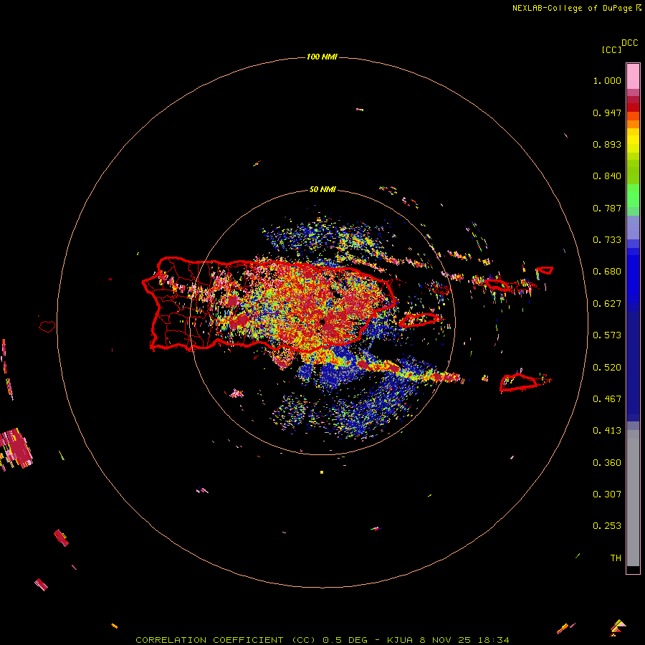This screenshot has width=645, height=645.
Task: Click the 50 NMI range ring label
Action: (x=322, y=189)
